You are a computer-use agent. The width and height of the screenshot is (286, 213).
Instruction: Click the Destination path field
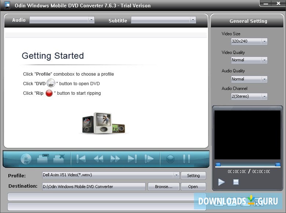[94, 187]
